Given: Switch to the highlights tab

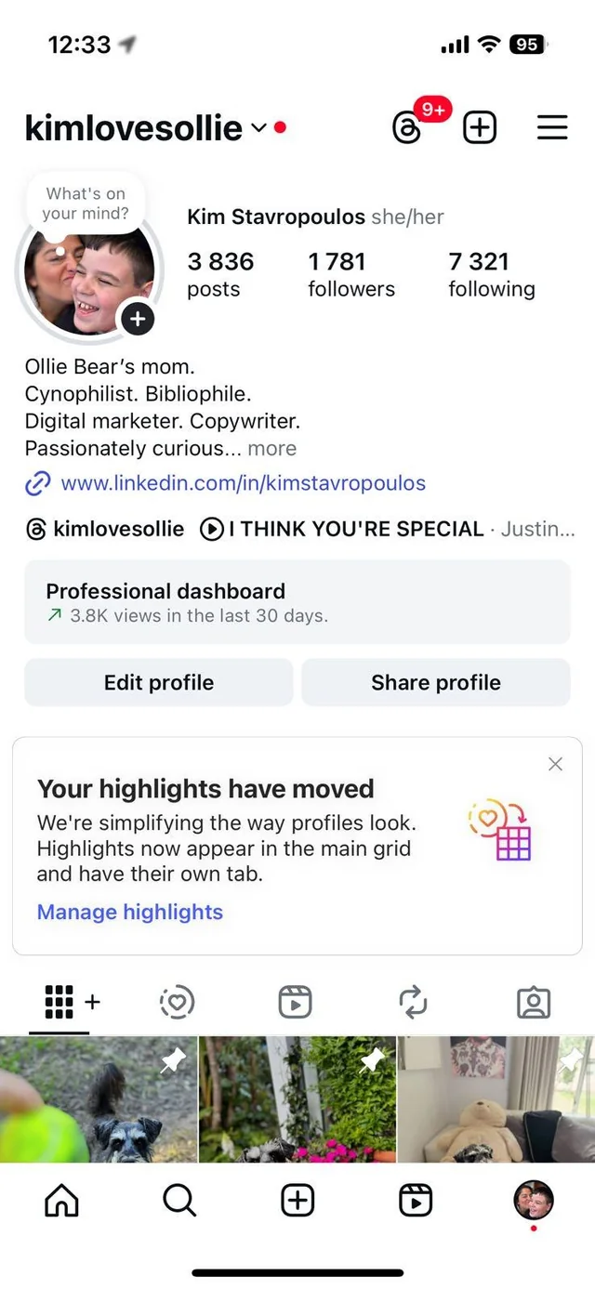Looking at the screenshot, I should click(x=177, y=1002).
